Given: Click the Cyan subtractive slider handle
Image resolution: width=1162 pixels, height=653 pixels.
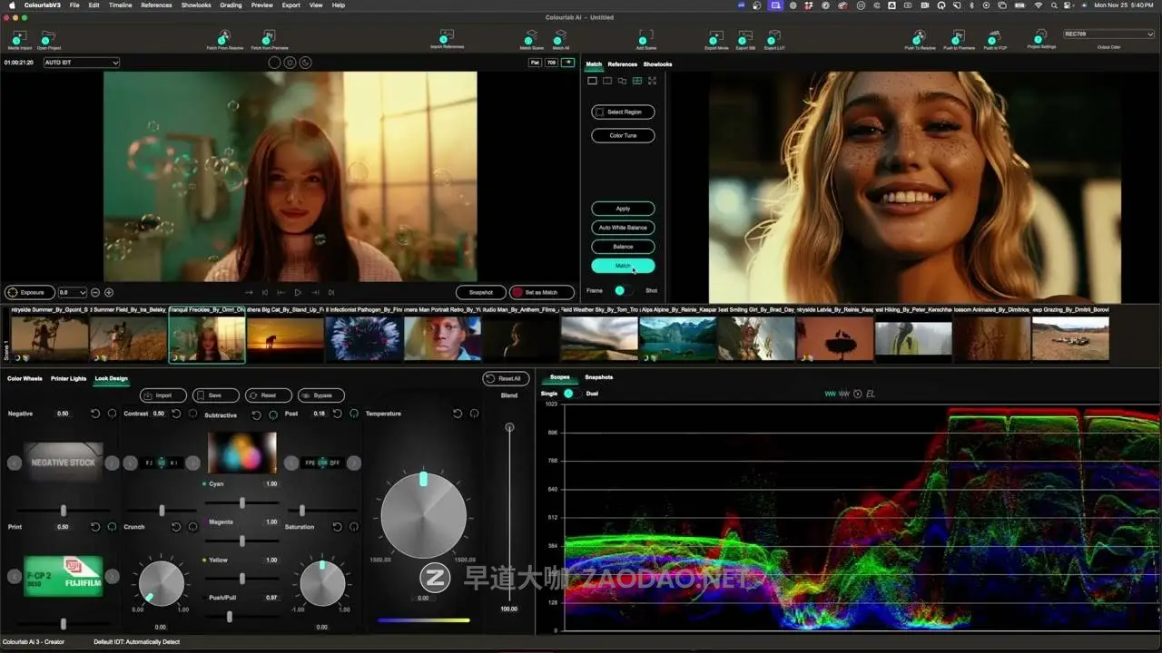Looking at the screenshot, I should click(242, 502).
